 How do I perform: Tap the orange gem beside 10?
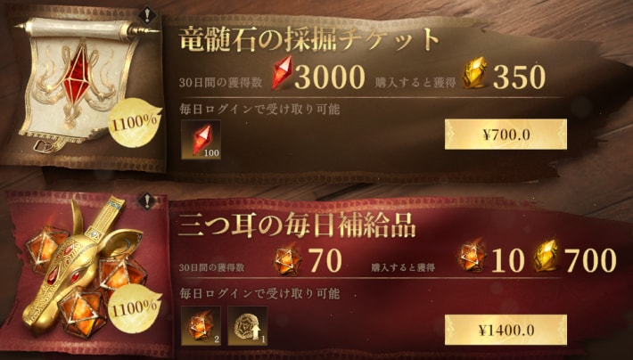[x=473, y=258]
